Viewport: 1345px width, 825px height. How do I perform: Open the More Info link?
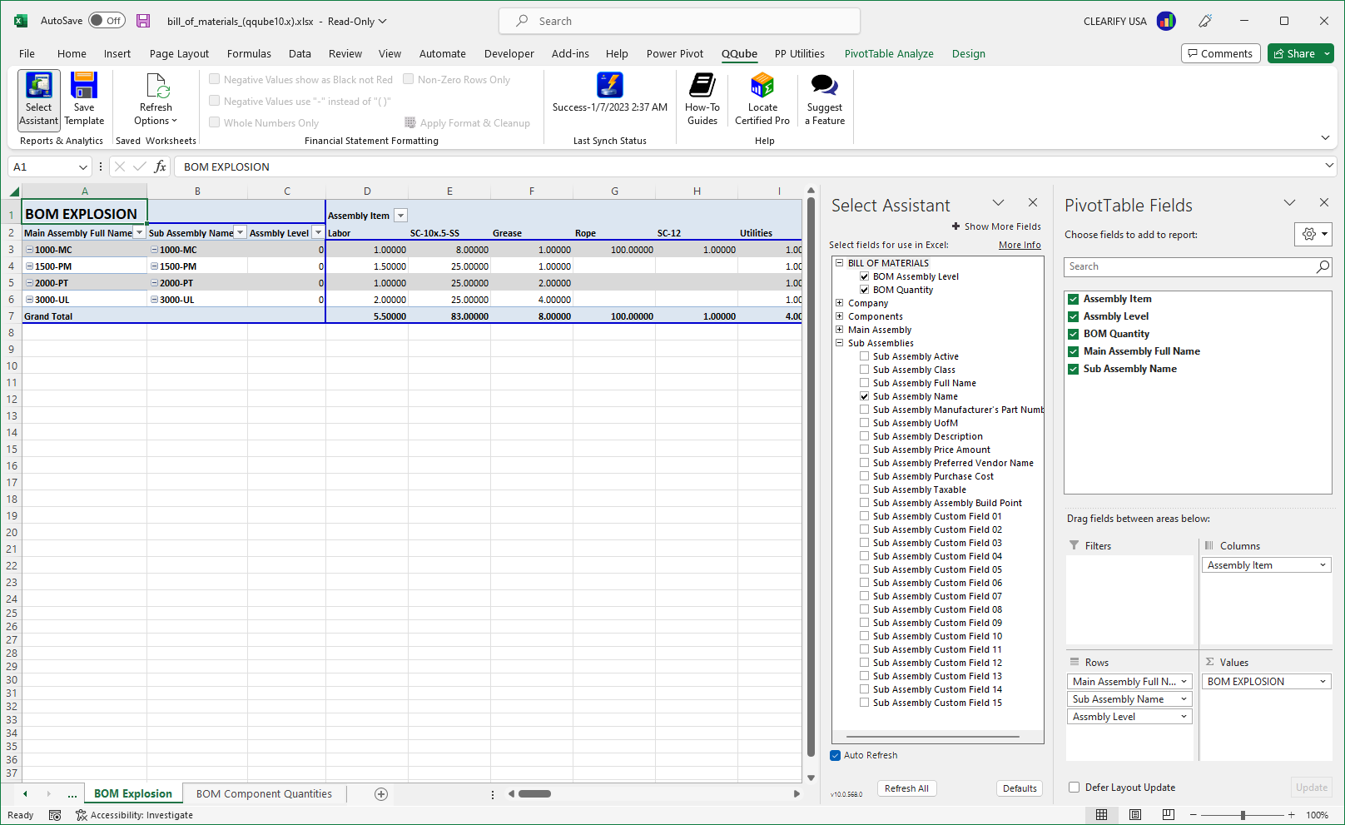click(1020, 244)
